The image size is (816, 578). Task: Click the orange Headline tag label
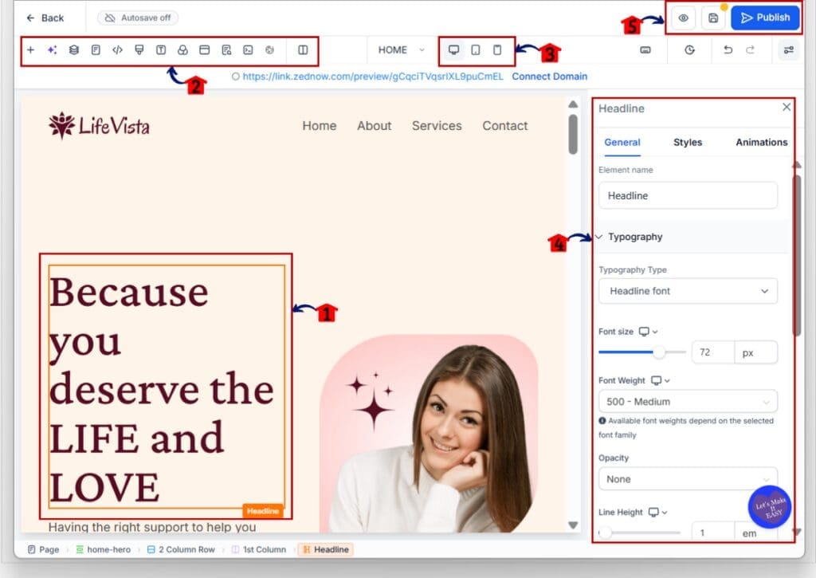[x=263, y=511]
